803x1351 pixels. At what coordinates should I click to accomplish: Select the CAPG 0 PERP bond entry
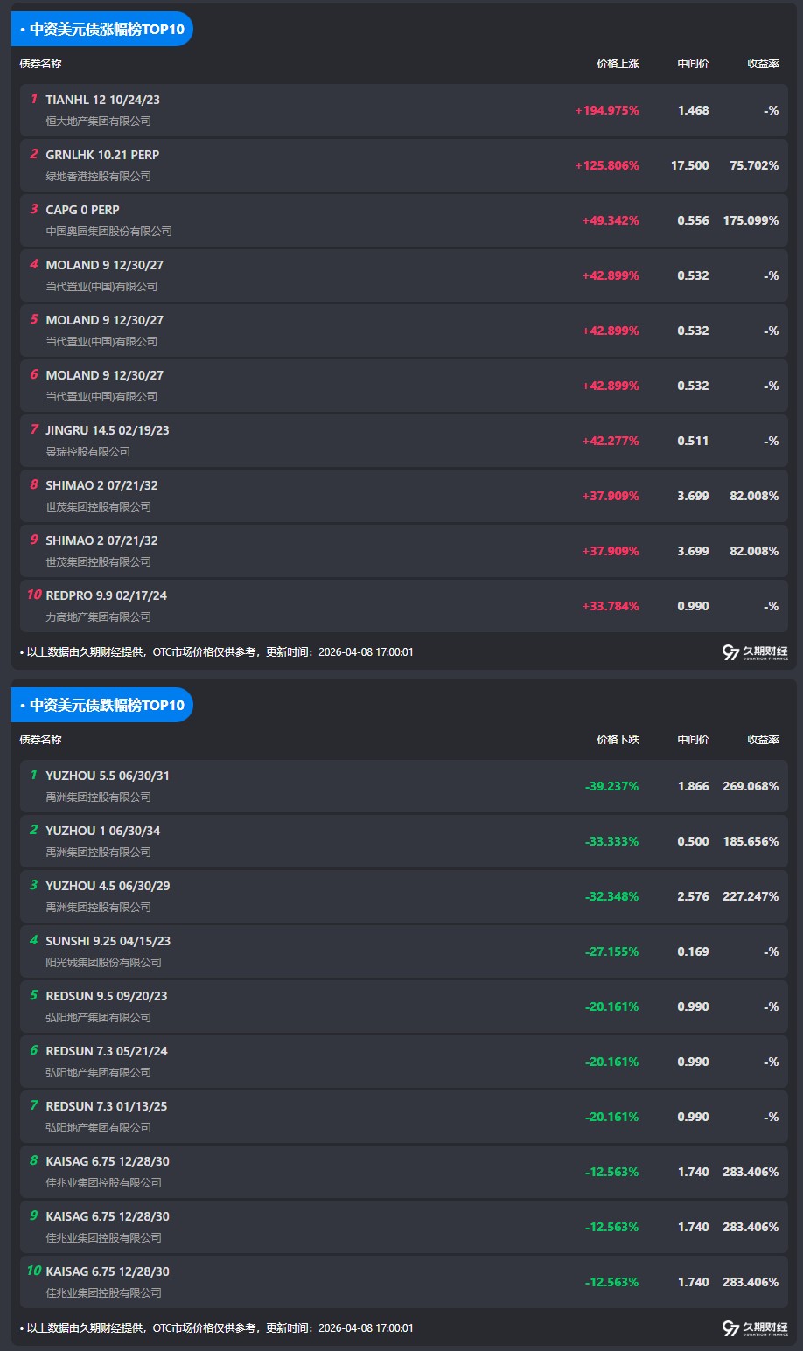[x=82, y=210]
